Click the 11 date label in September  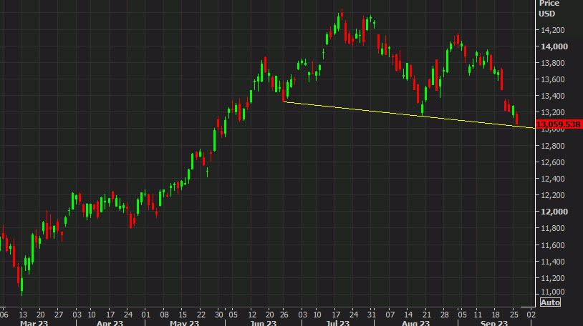coord(478,315)
